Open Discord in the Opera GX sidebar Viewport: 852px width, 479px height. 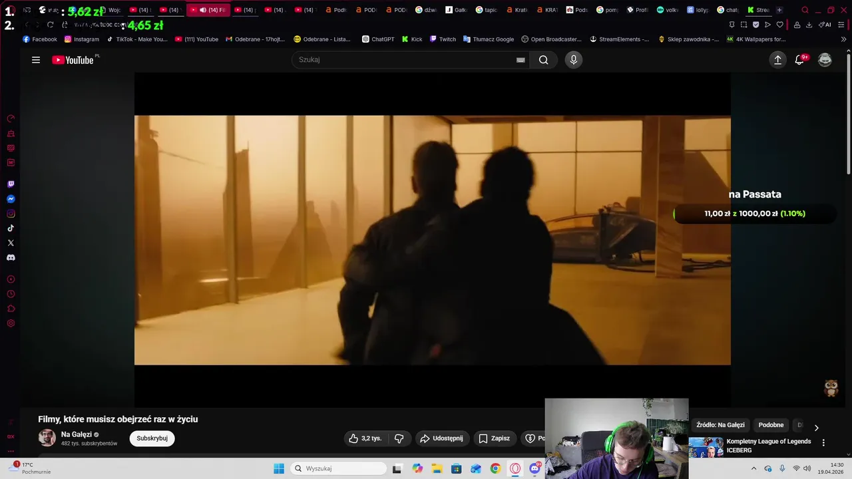click(x=11, y=257)
